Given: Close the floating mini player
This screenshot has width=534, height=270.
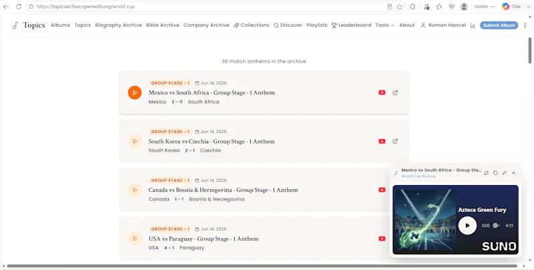Looking at the screenshot, I should pyautogui.click(x=513, y=173).
